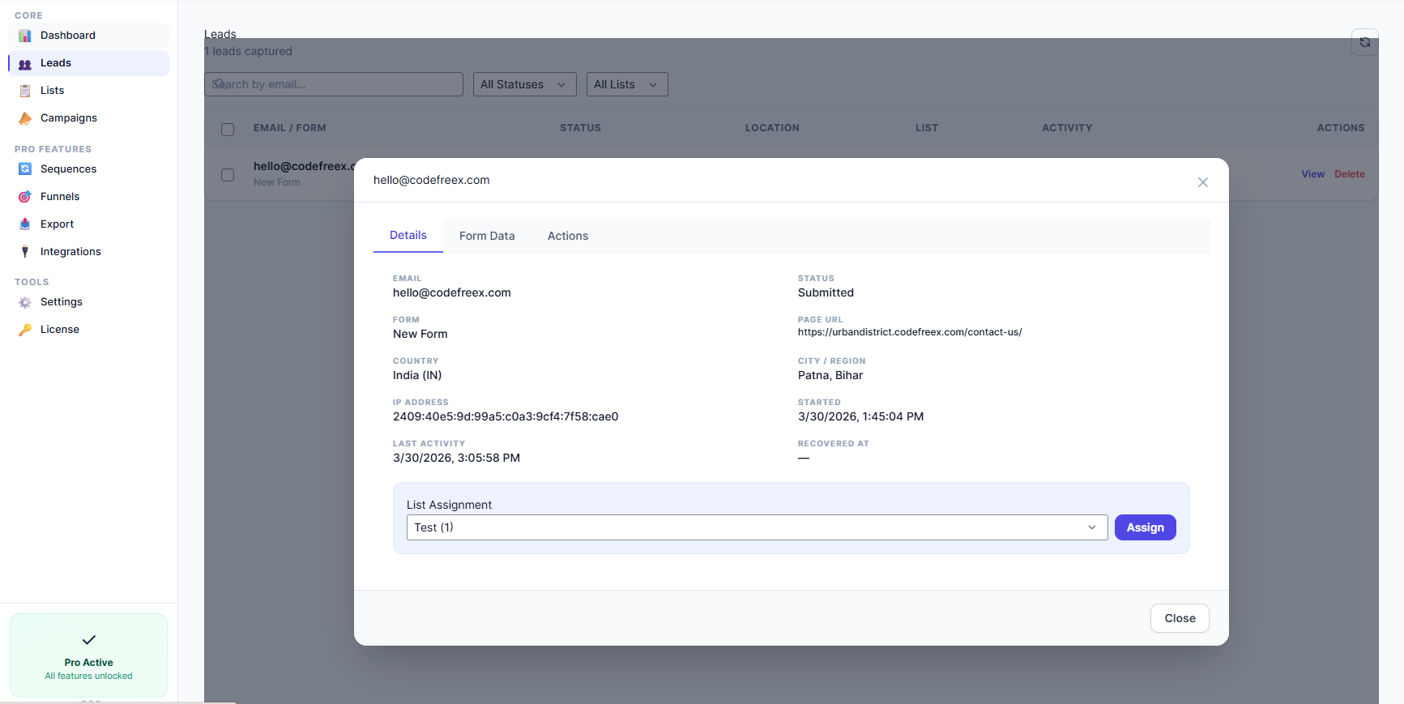Screen dimensions: 1404x704
Task: Open Settings menu item
Action: [x=89, y=302]
